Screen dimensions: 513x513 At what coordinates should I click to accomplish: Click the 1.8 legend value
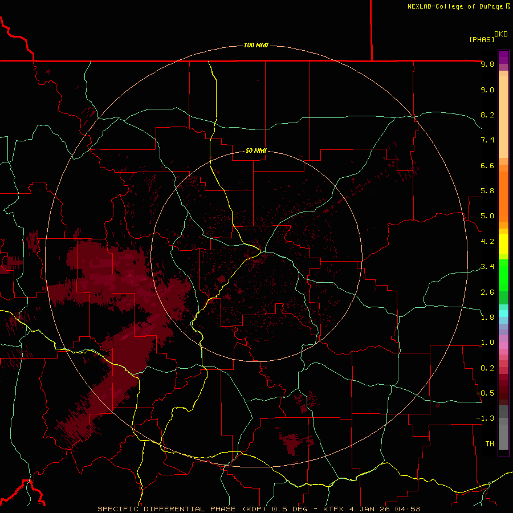[x=487, y=317]
